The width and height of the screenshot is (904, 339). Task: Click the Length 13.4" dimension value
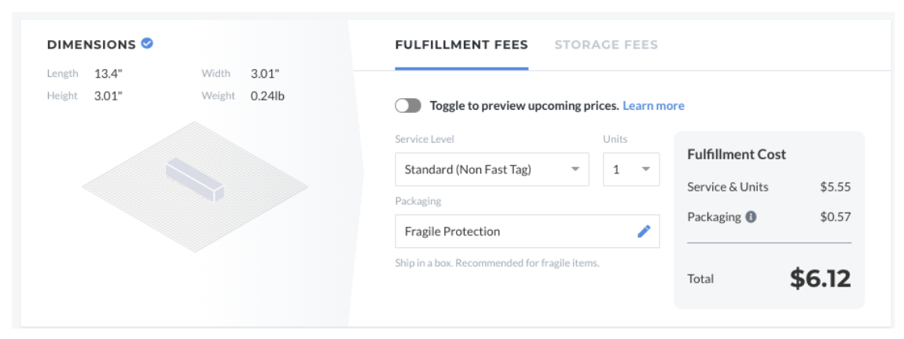coord(108,74)
